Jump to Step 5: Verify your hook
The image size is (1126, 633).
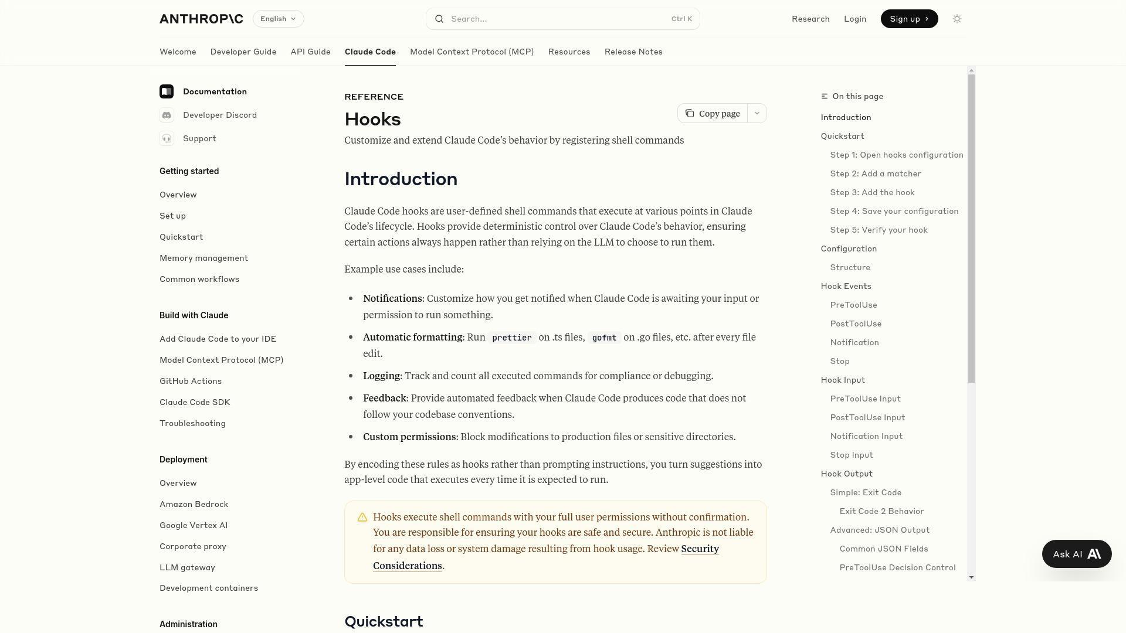pyautogui.click(x=879, y=230)
